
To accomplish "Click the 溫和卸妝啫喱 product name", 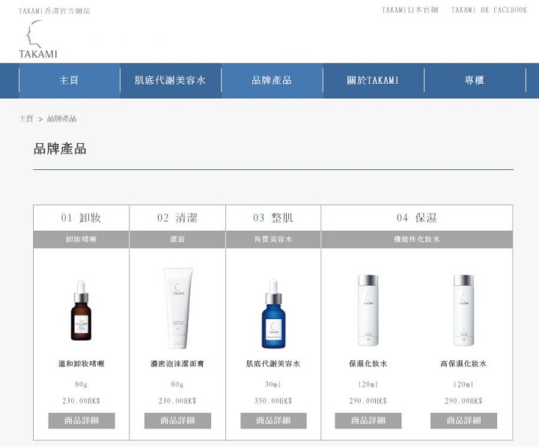I will point(81,363).
